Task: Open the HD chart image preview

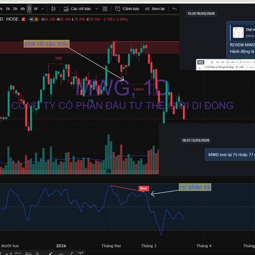Action: pos(225,65)
